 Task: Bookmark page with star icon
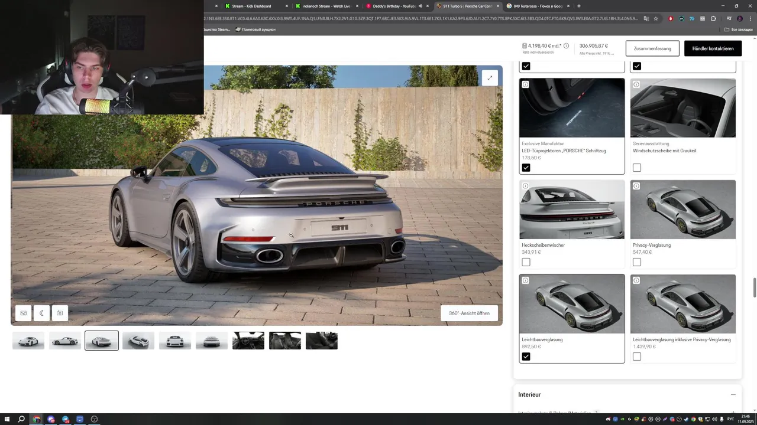coord(655,18)
